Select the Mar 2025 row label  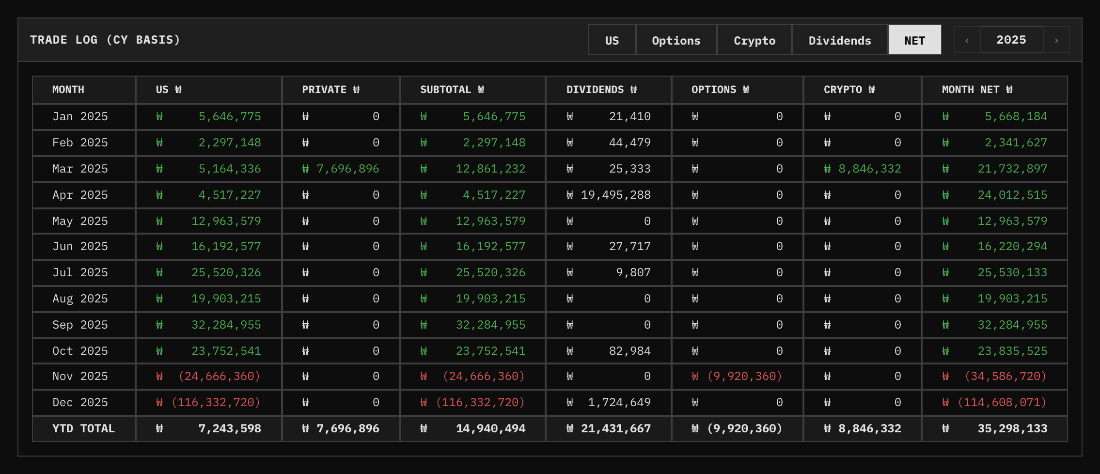click(80, 169)
